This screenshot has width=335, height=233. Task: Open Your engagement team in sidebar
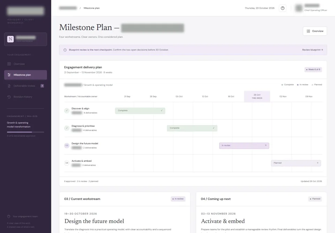[x=23, y=217]
